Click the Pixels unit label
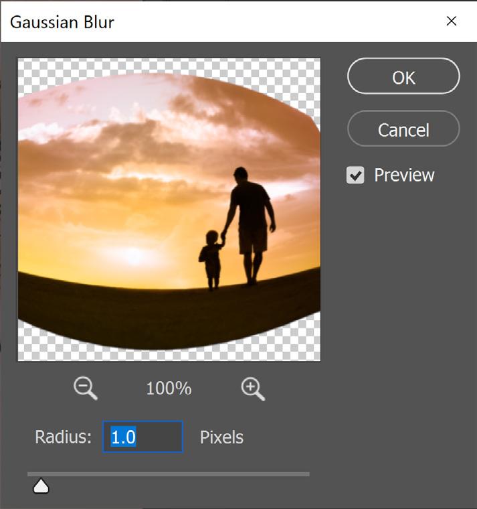Image resolution: width=477 pixels, height=509 pixels. pos(221,437)
